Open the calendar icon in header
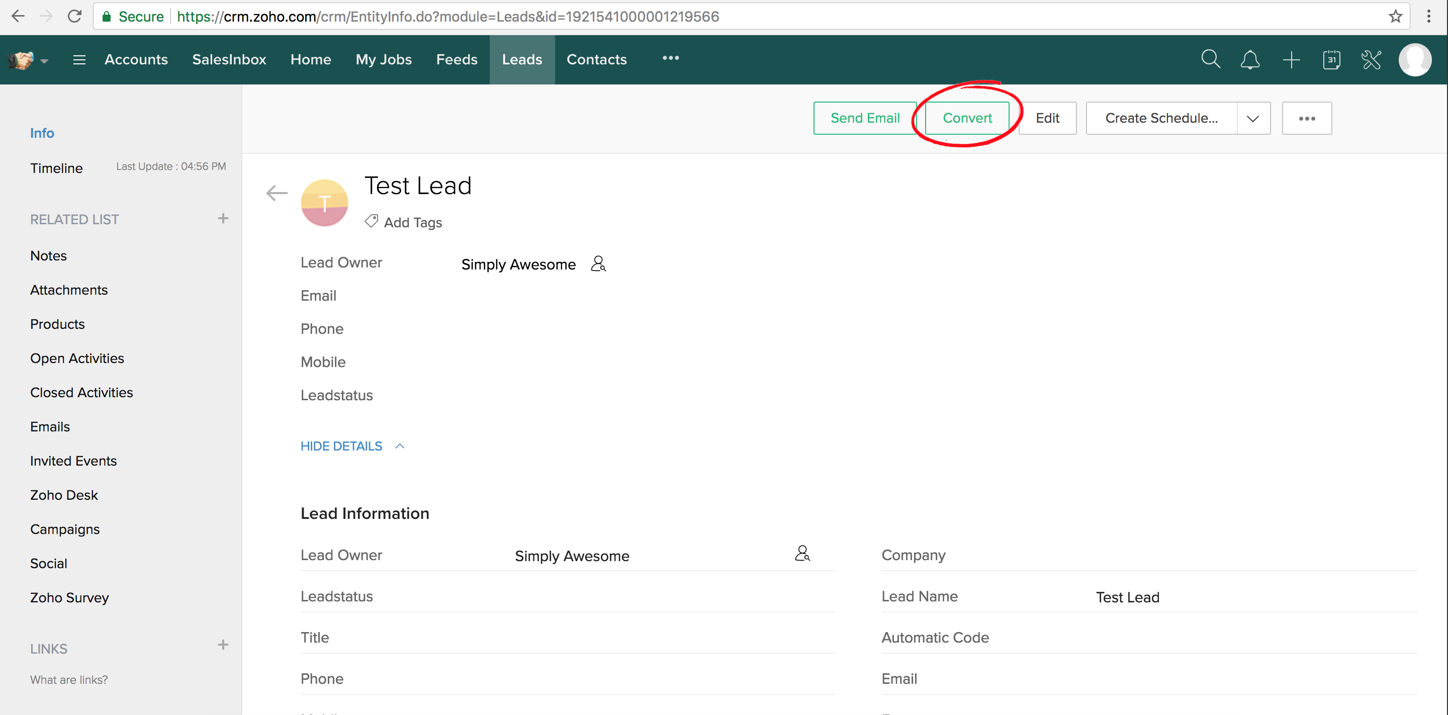 click(x=1331, y=59)
